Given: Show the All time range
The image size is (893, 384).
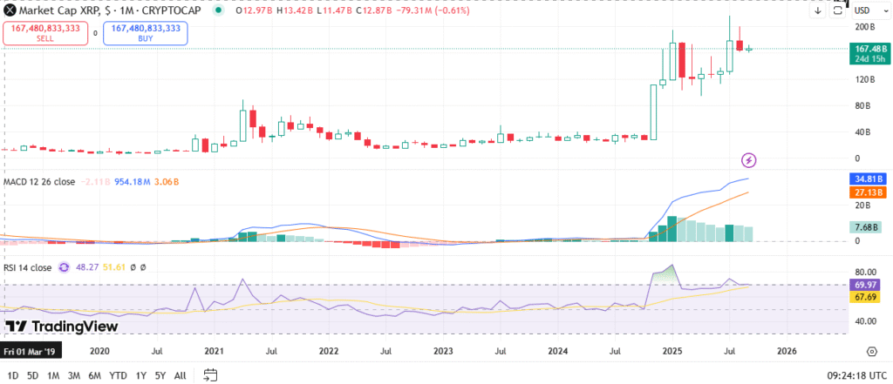Looking at the screenshot, I should click(x=180, y=375).
